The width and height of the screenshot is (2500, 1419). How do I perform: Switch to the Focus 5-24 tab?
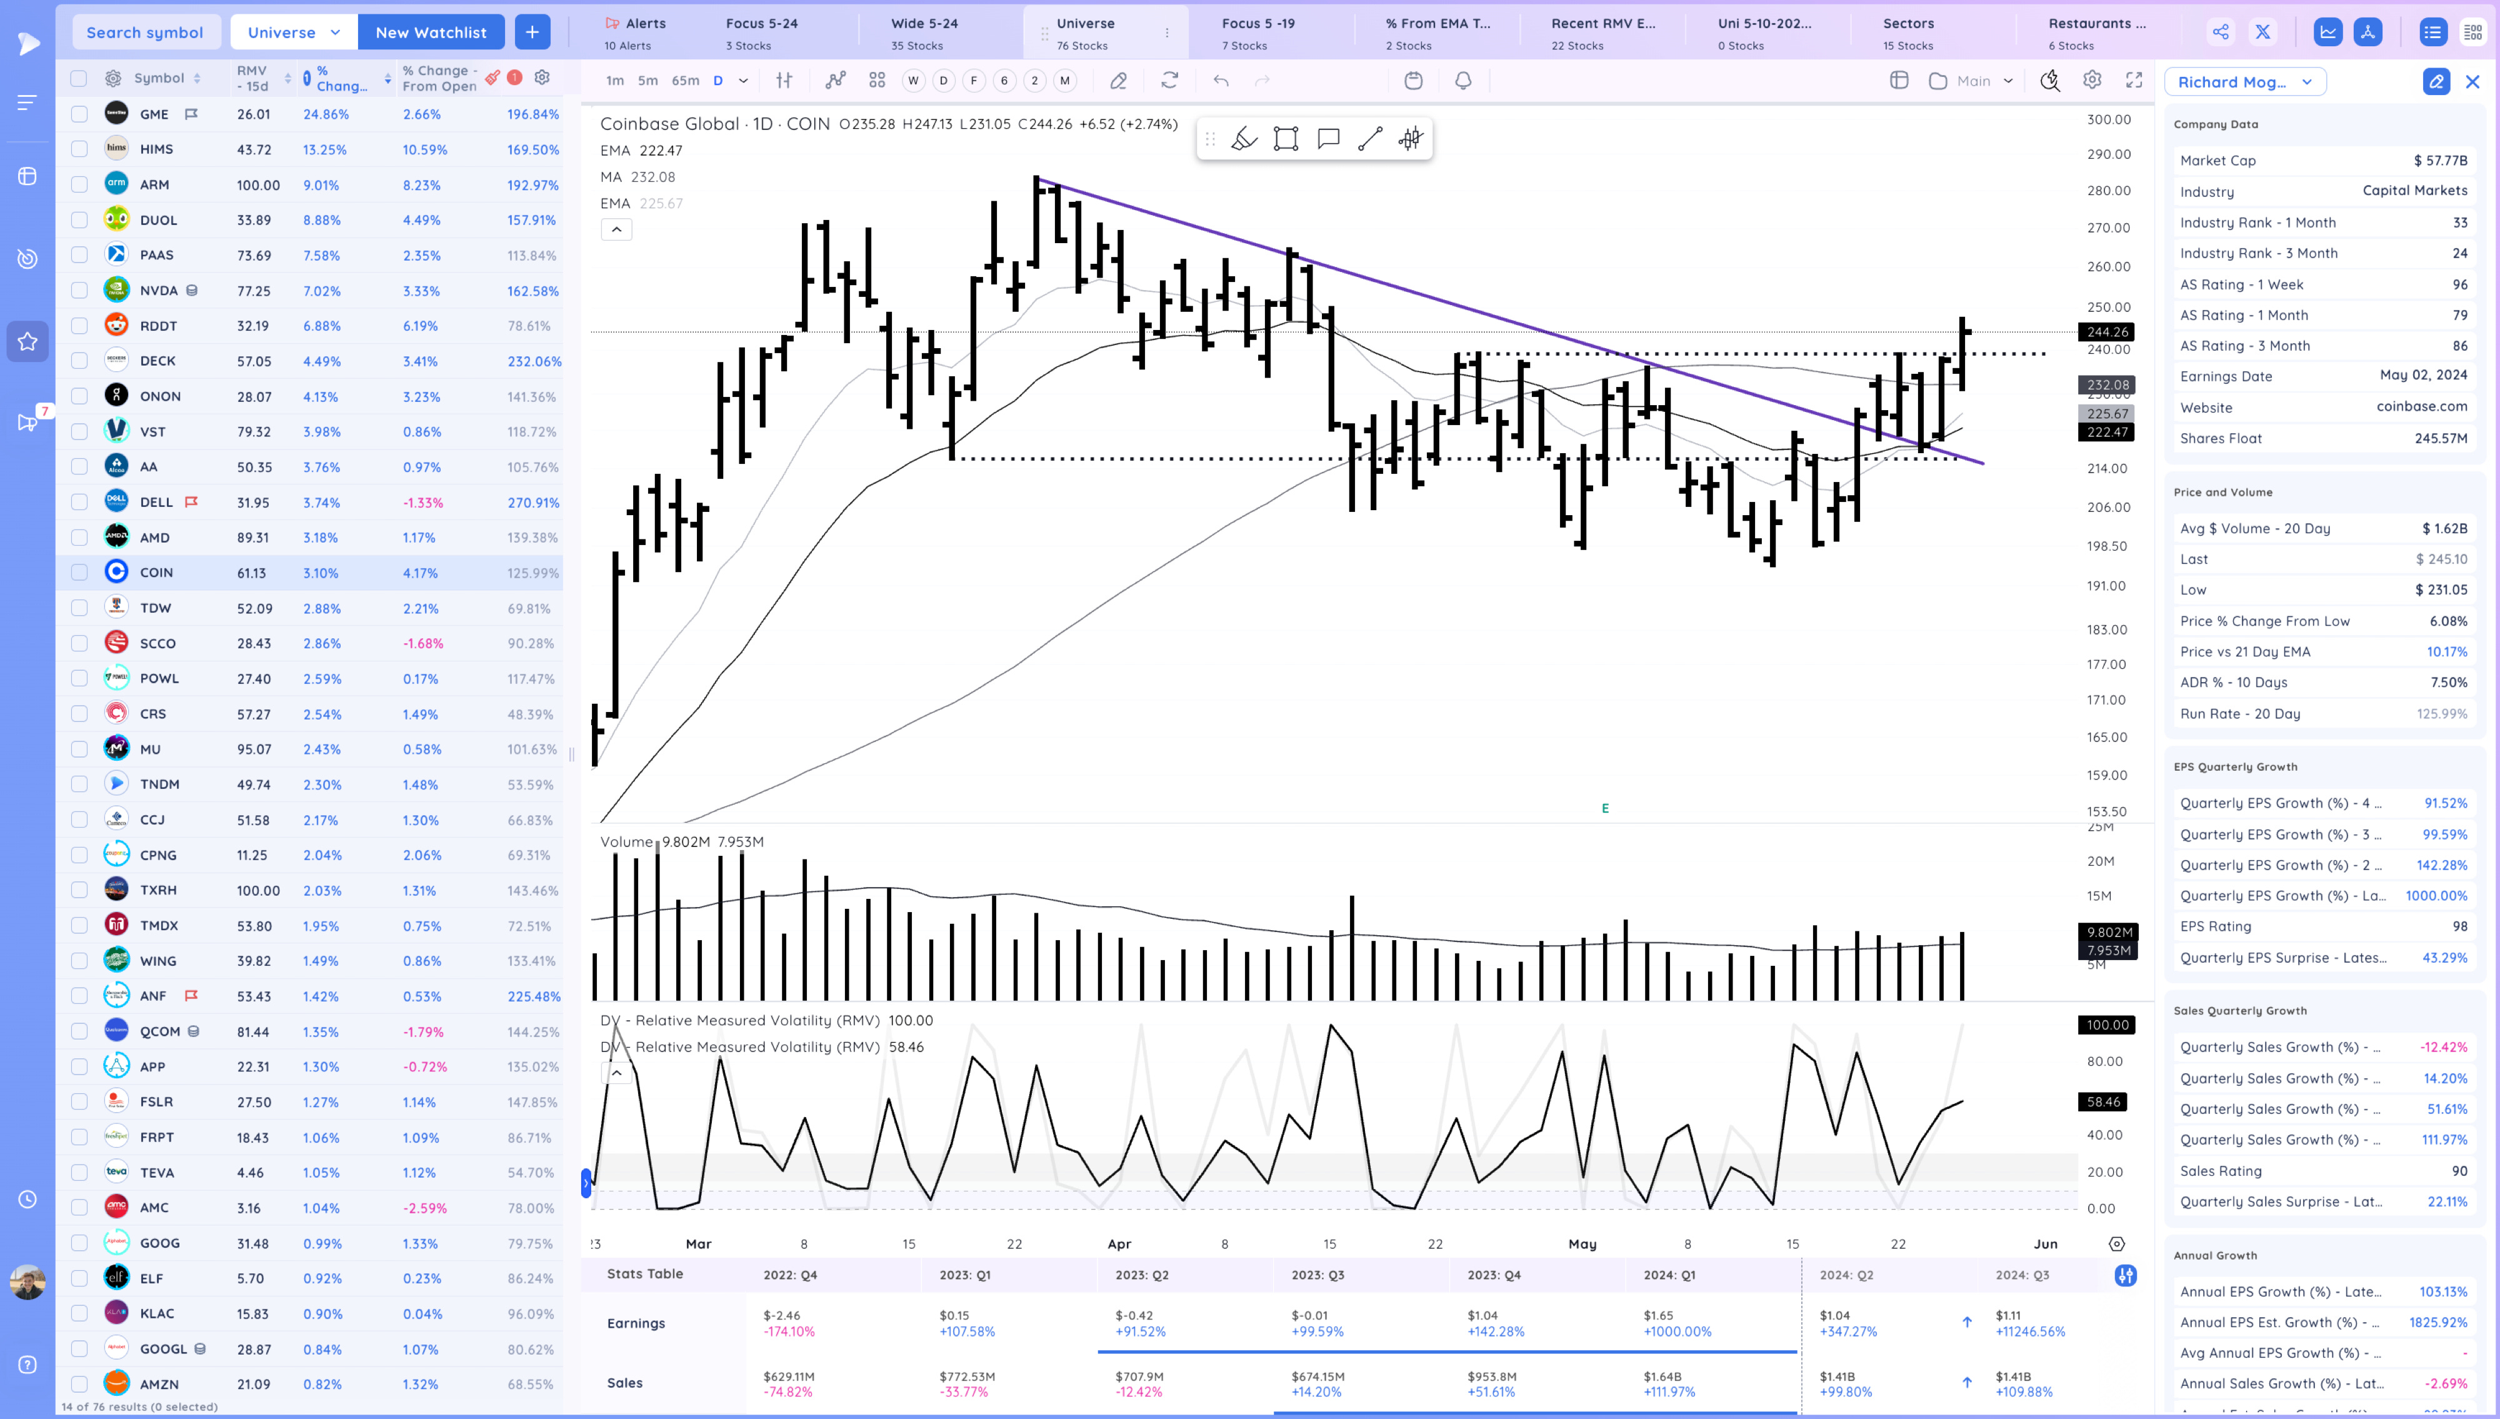[762, 33]
